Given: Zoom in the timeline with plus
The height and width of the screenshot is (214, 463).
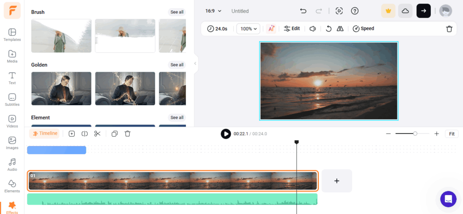Looking at the screenshot, I should coord(437,134).
